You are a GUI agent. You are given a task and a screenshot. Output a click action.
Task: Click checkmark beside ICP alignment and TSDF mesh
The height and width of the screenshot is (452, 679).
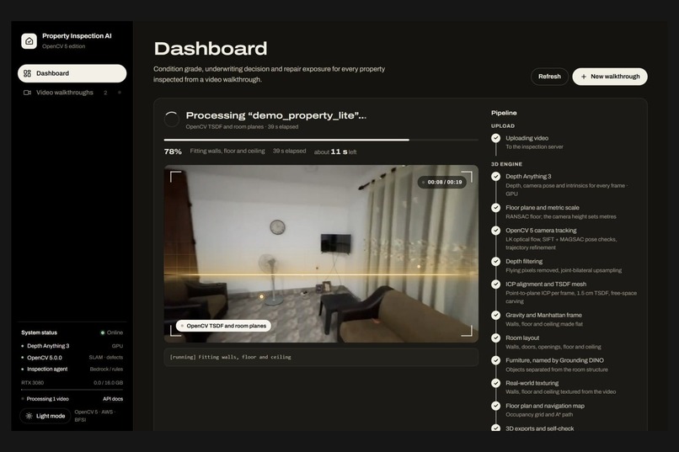pos(496,284)
